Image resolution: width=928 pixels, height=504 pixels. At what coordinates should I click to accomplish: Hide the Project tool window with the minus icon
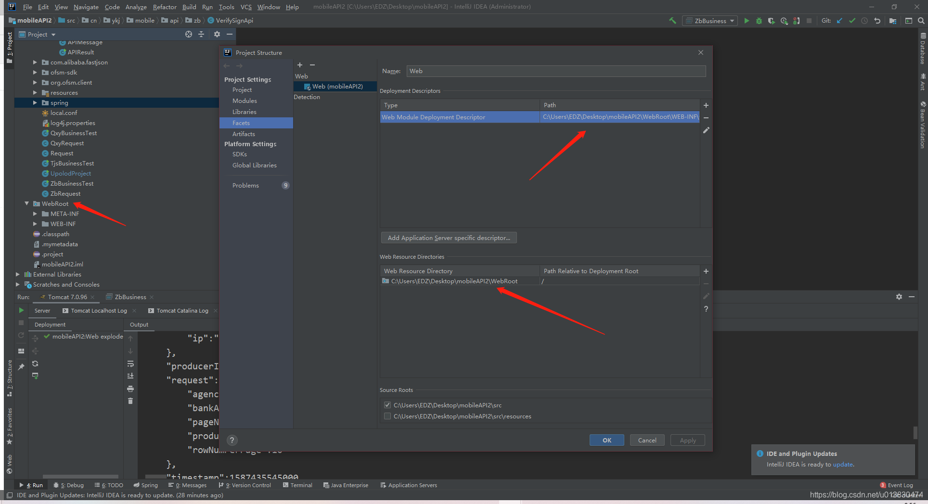pyautogui.click(x=230, y=34)
